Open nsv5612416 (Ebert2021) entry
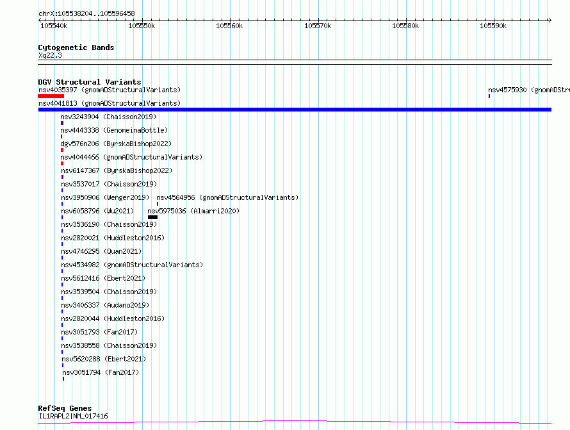 (103, 278)
